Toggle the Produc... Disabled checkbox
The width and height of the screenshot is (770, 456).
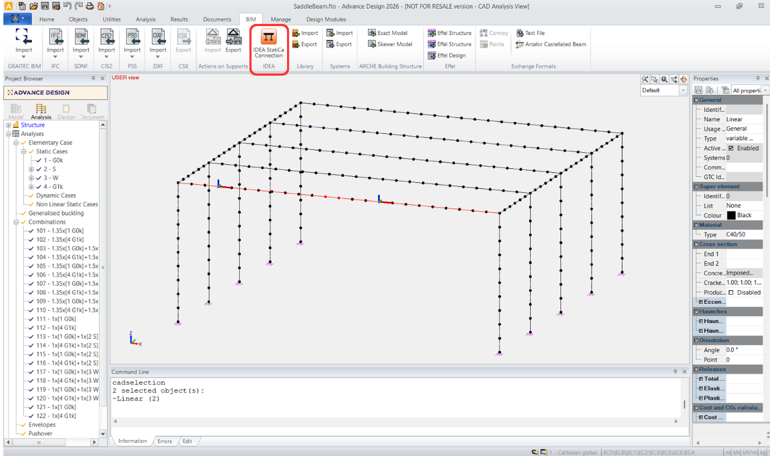click(731, 292)
